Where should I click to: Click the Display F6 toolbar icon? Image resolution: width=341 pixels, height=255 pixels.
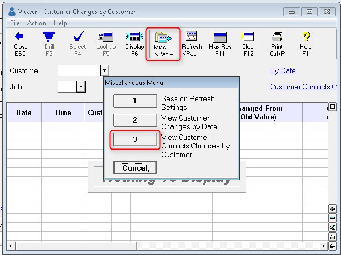[134, 38]
